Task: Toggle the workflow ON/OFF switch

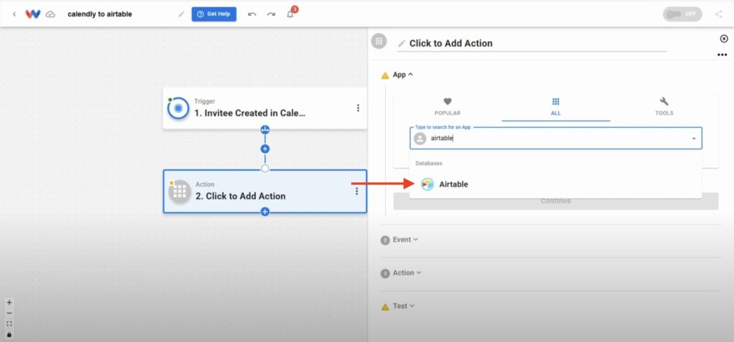Action: 682,14
